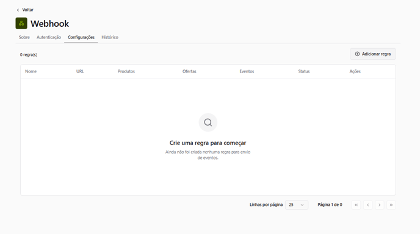The height and width of the screenshot is (234, 420).
Task: Click the 'Página 1 de 0' text
Action: pos(330,205)
